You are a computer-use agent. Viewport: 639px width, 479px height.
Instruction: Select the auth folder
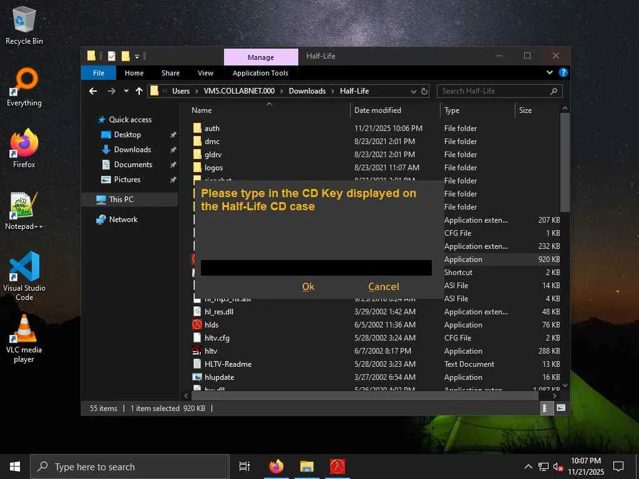click(x=212, y=128)
